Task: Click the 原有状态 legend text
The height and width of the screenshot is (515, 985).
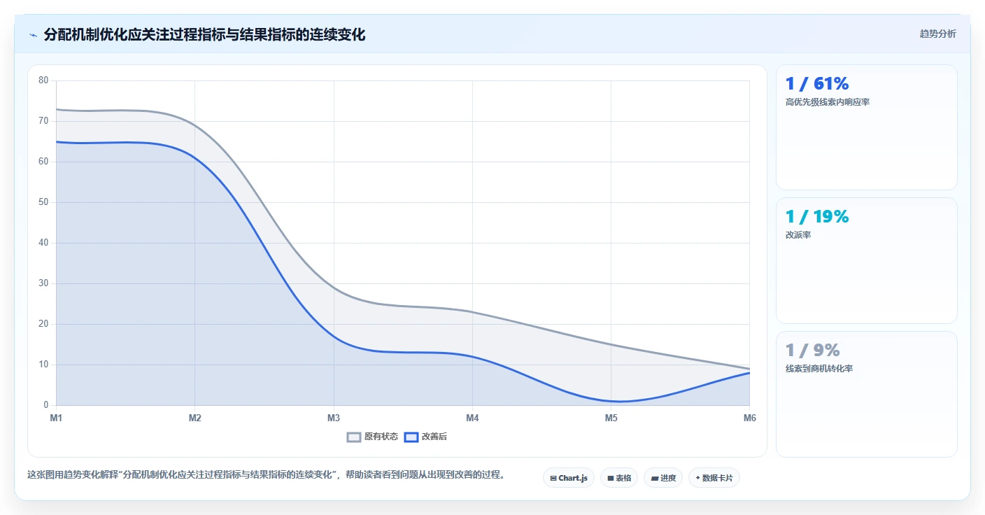Action: [x=381, y=437]
